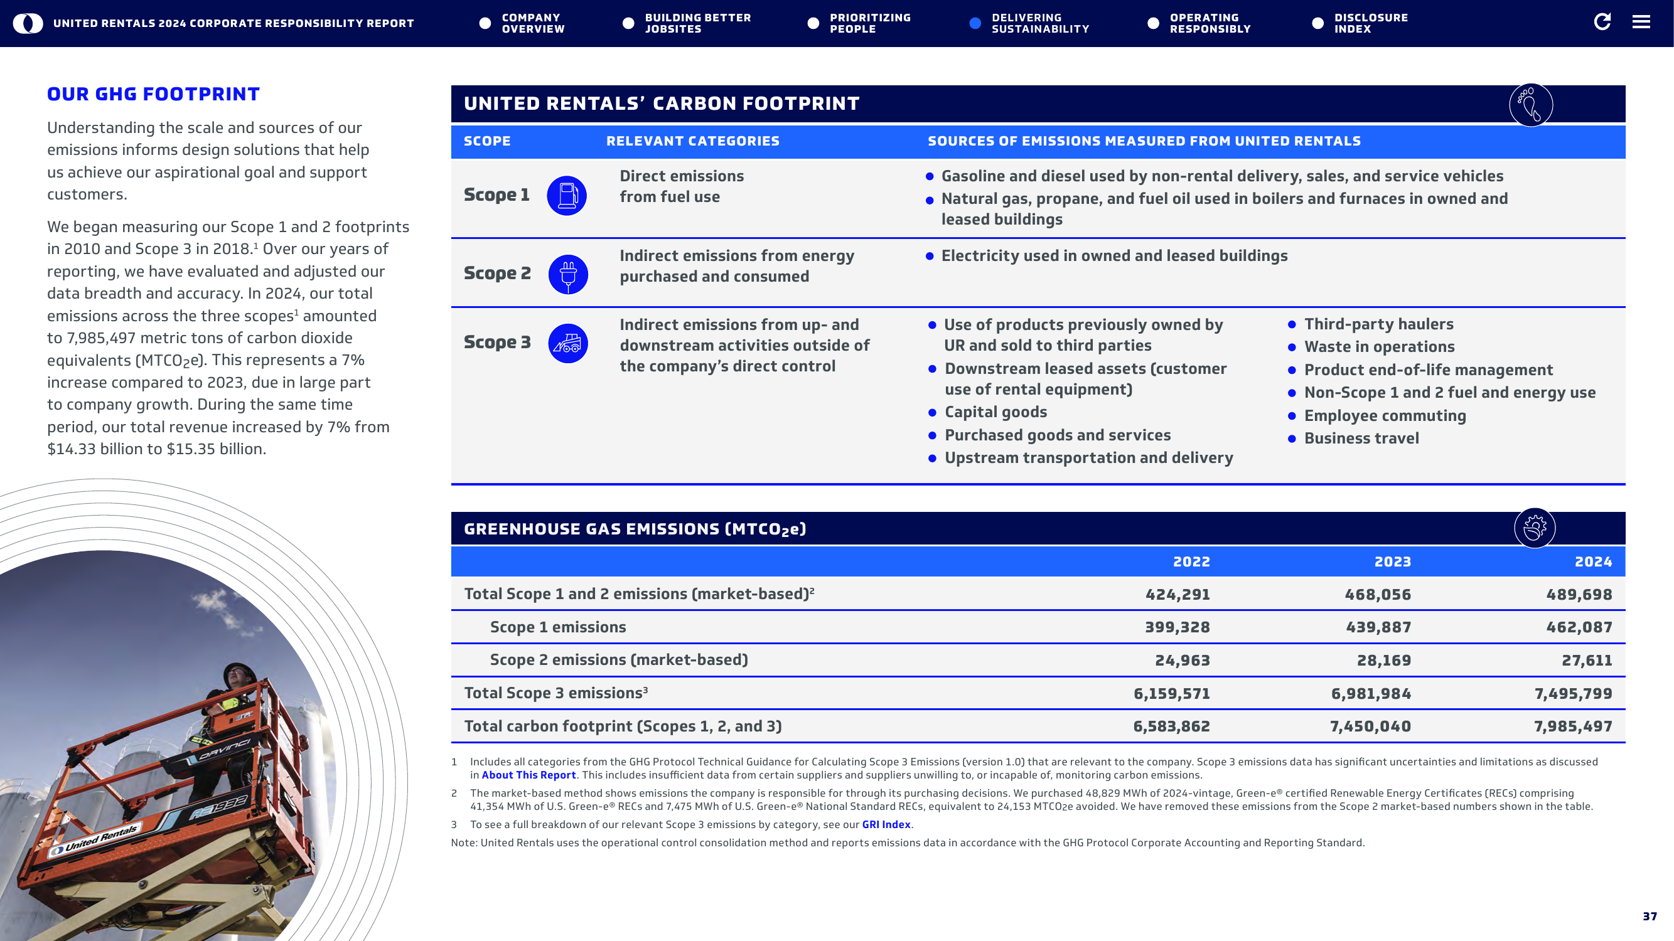Click the Scope 3 loader vehicle icon

coord(568,344)
